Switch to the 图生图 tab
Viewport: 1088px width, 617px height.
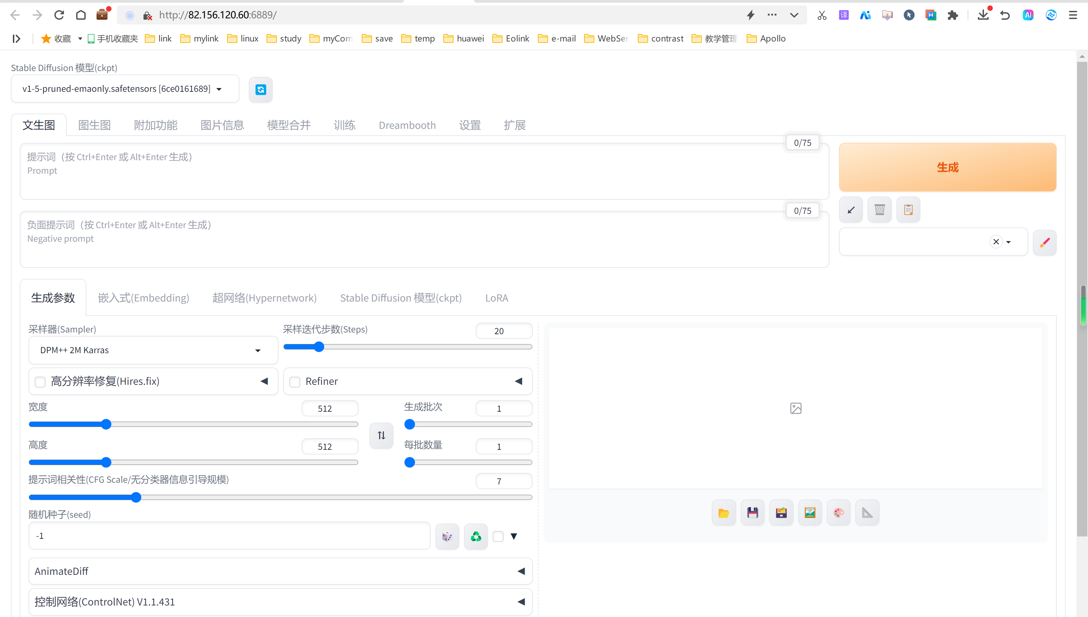(x=94, y=125)
